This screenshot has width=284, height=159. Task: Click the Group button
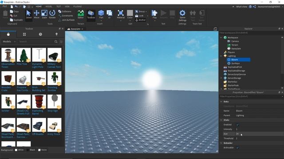coord(141,11)
